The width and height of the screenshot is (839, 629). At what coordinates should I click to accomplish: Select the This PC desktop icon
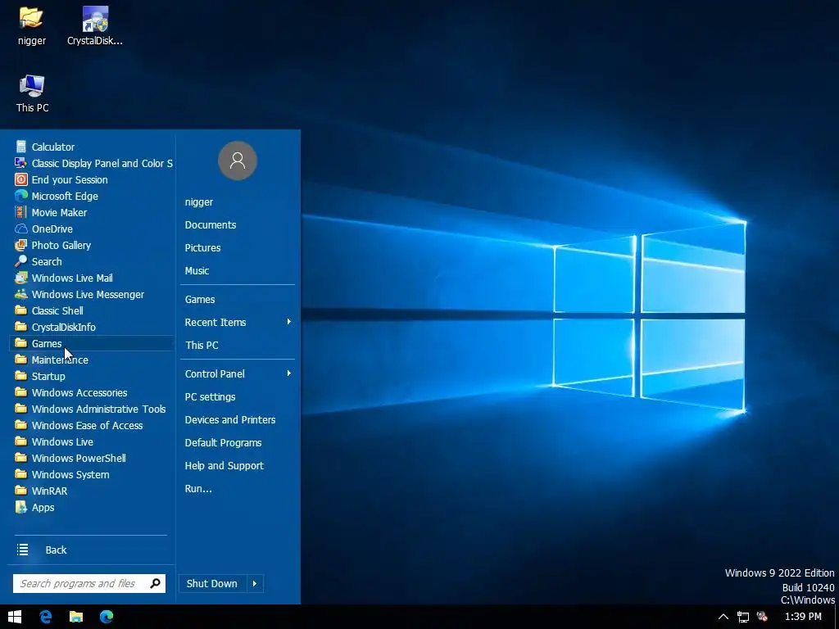coord(32,93)
